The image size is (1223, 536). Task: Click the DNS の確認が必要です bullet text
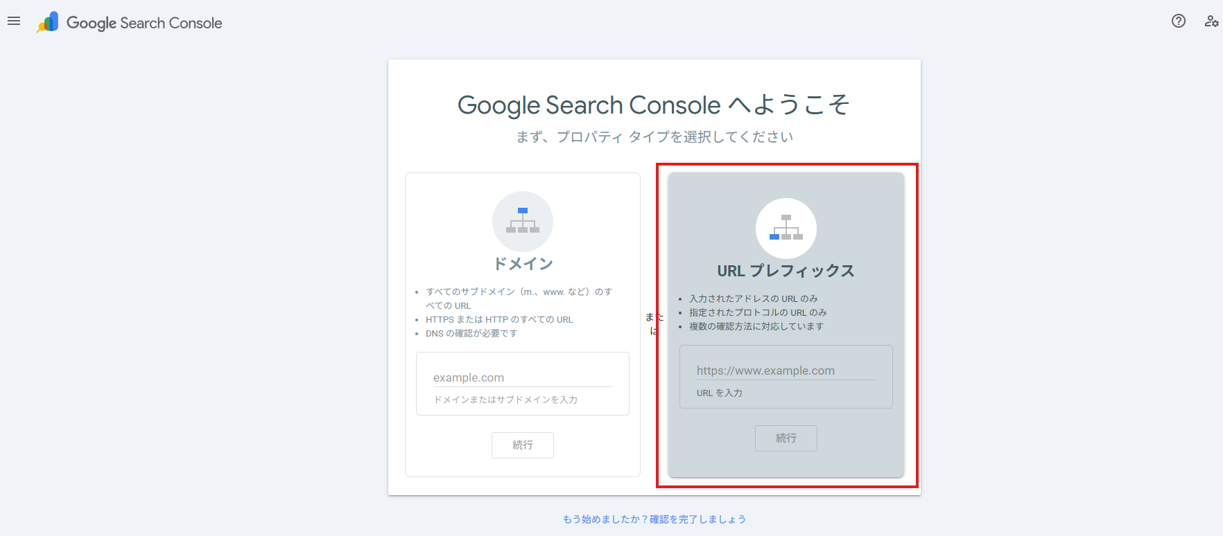[471, 333]
